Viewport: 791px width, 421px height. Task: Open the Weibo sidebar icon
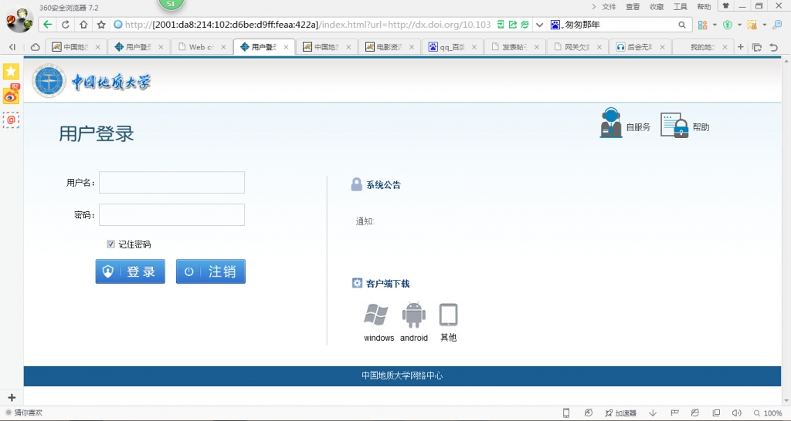[11, 96]
